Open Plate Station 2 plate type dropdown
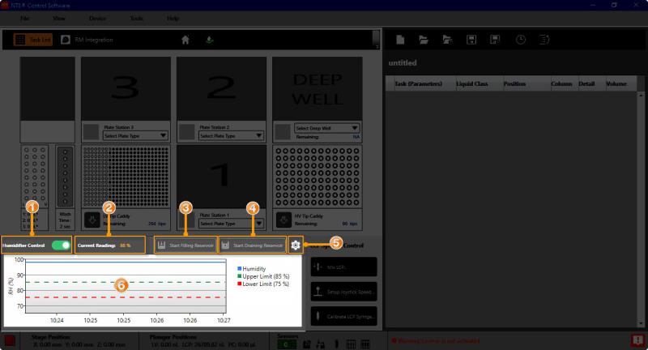This screenshot has width=648, height=350. click(x=231, y=135)
